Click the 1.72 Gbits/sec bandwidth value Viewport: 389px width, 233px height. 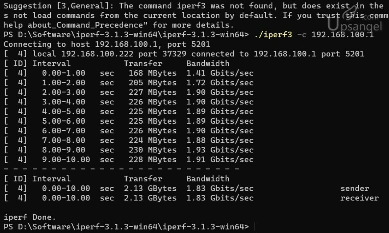coord(220,83)
